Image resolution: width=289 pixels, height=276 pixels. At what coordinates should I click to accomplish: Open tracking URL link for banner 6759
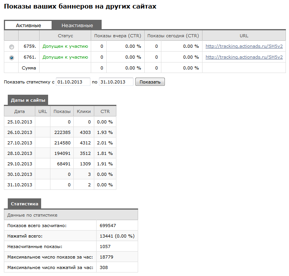tap(244, 46)
